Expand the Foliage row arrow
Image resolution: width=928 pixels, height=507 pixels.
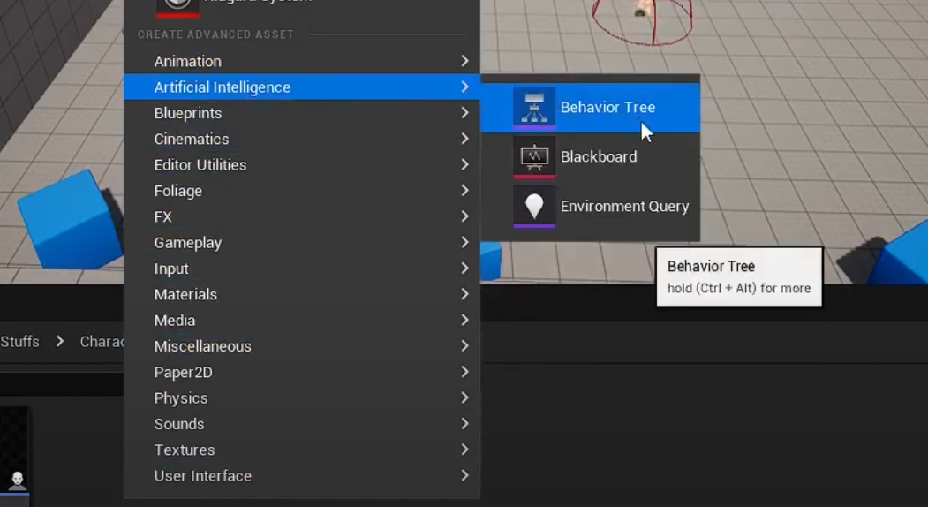pos(464,190)
